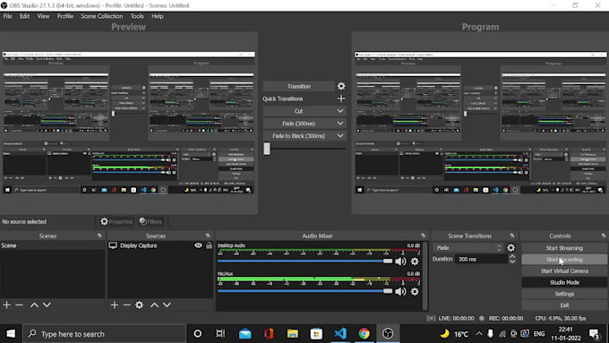Show hidden system tray icons
Screen dimensions: 609x343
point(479,334)
